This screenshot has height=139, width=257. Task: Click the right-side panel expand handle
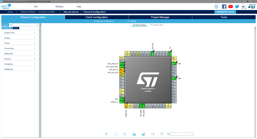pyautogui.click(x=255, y=29)
